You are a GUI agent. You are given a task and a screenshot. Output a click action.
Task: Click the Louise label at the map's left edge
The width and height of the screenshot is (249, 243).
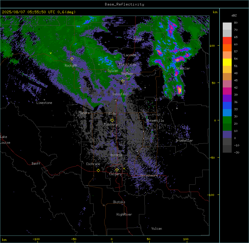pos(5,143)
